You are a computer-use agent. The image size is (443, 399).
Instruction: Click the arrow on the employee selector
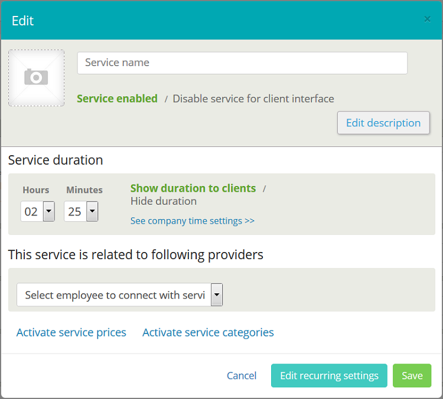(217, 295)
